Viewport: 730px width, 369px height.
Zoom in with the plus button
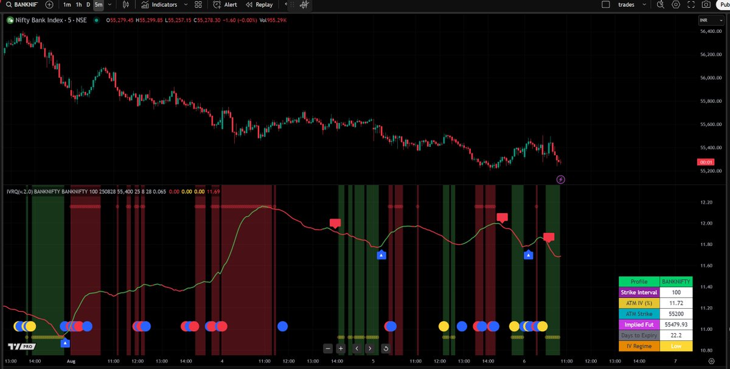(341, 349)
